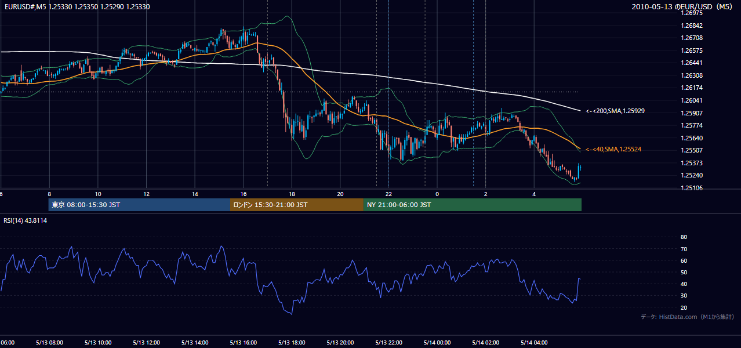Image resolution: width=741 pixels, height=348 pixels.
Task: Click RSI level 70 on scale
Action: click(x=684, y=249)
